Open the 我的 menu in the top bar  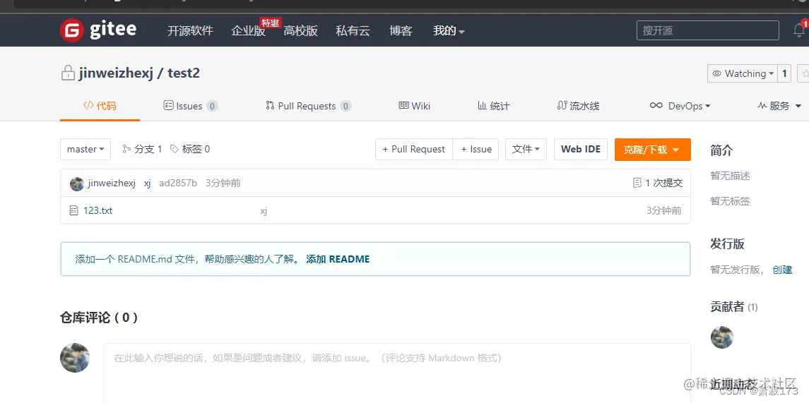(x=449, y=31)
